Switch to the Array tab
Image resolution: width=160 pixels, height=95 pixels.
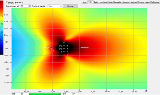click(84, 2)
